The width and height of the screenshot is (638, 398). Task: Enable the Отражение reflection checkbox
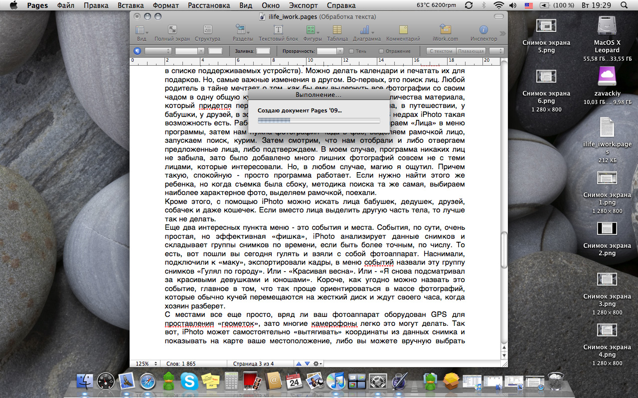pos(381,51)
